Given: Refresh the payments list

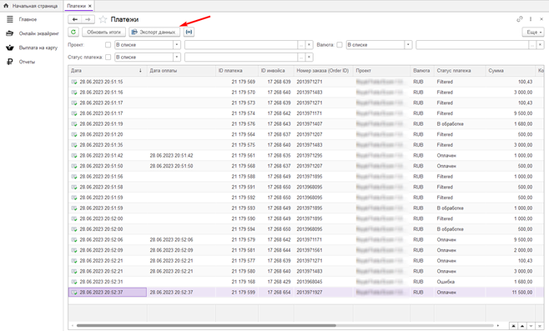Looking at the screenshot, I should (73, 32).
